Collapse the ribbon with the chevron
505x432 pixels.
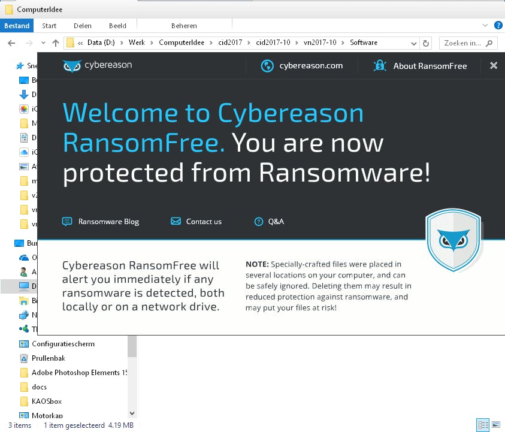(486, 25)
